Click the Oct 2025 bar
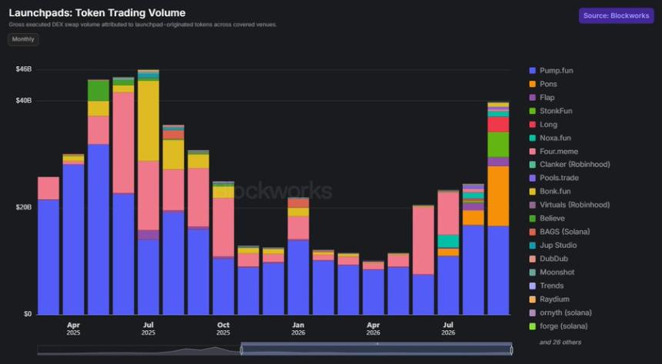The image size is (662, 364). coord(223,248)
